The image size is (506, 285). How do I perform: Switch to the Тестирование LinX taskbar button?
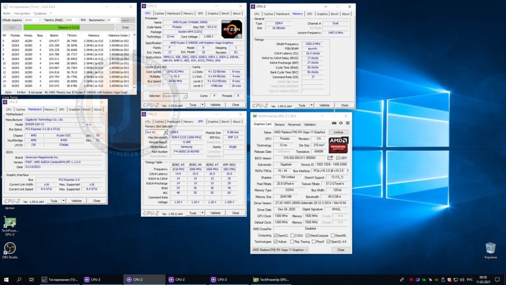pyautogui.click(x=60, y=280)
